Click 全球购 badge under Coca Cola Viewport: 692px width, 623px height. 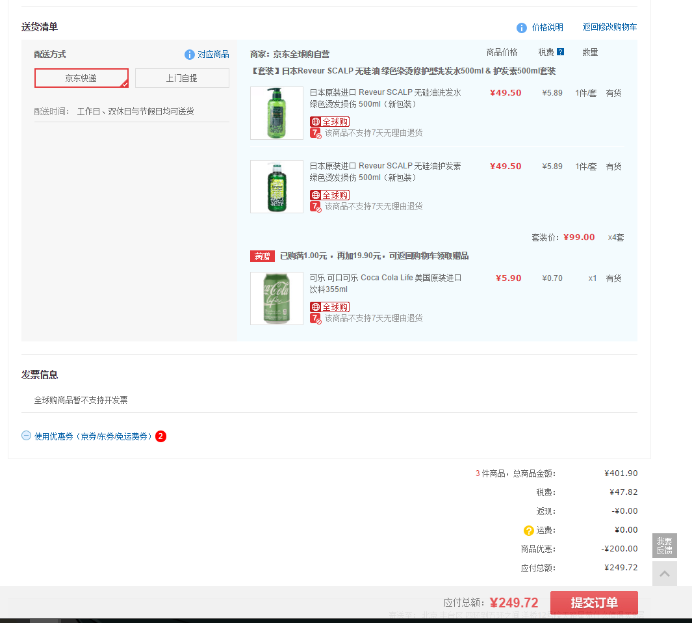click(329, 307)
